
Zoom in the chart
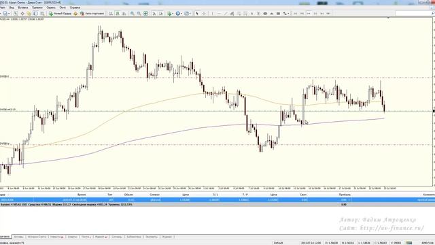click(x=133, y=14)
